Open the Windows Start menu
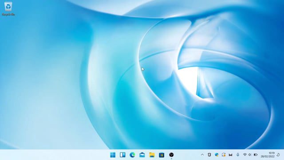 point(113,155)
